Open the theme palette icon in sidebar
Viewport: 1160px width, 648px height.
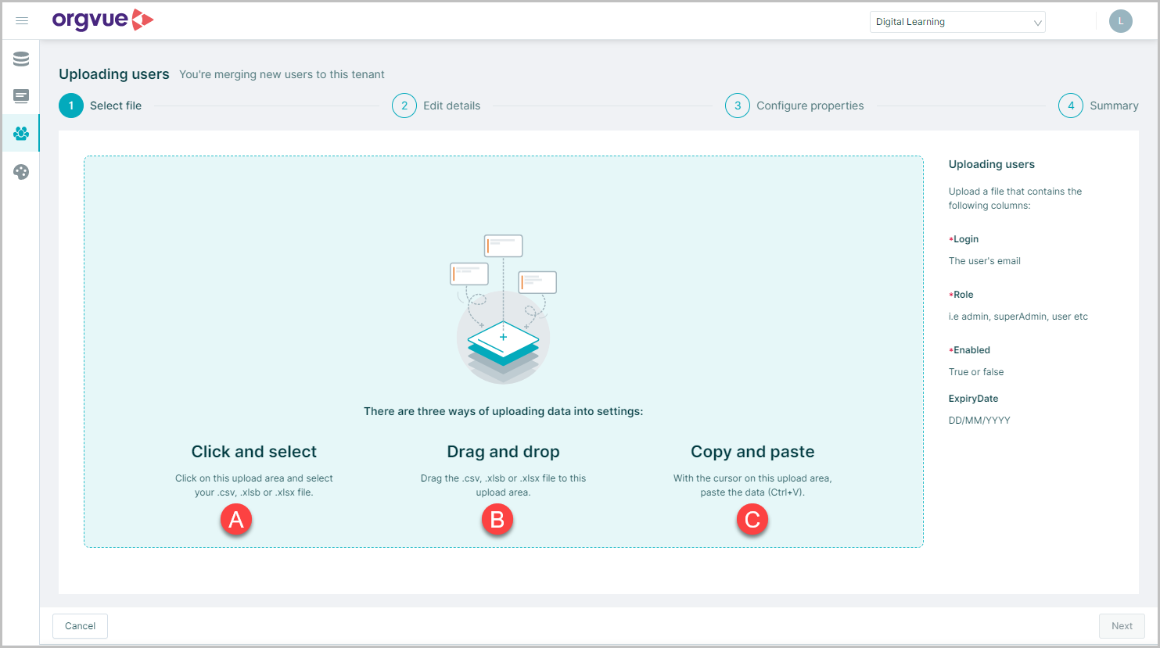(x=21, y=172)
